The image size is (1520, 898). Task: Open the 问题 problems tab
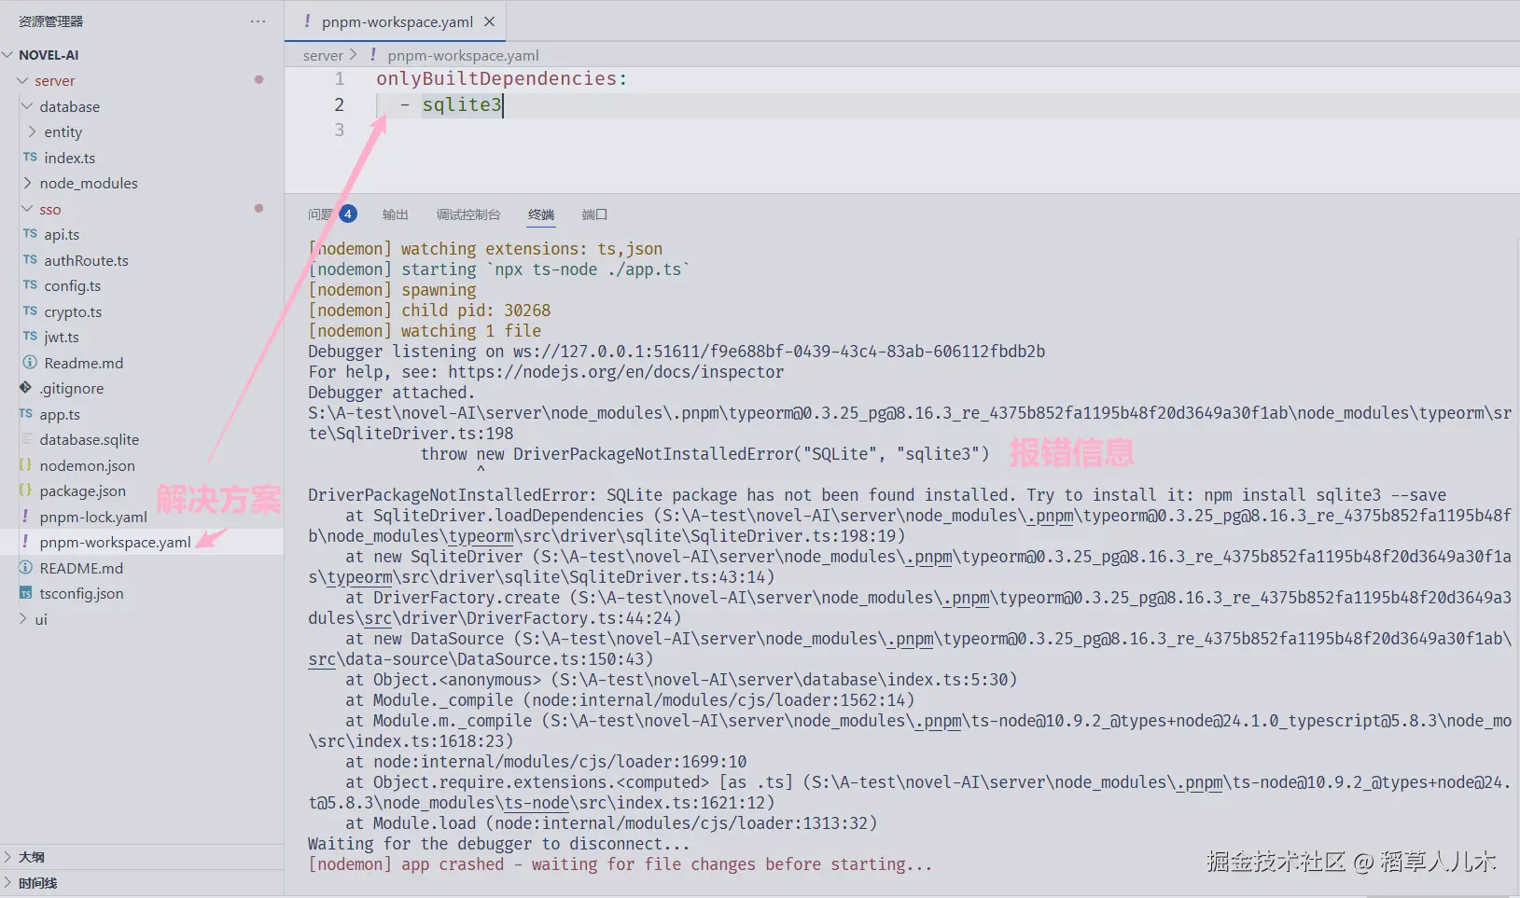[x=332, y=214]
